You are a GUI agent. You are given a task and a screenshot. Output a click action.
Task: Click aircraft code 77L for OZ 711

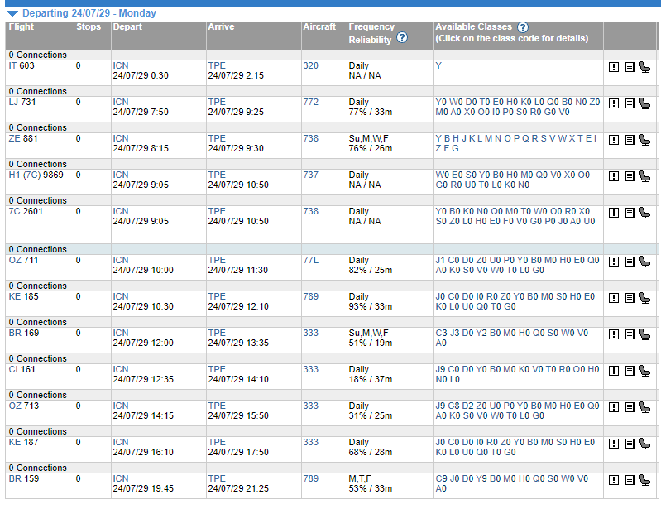click(311, 260)
